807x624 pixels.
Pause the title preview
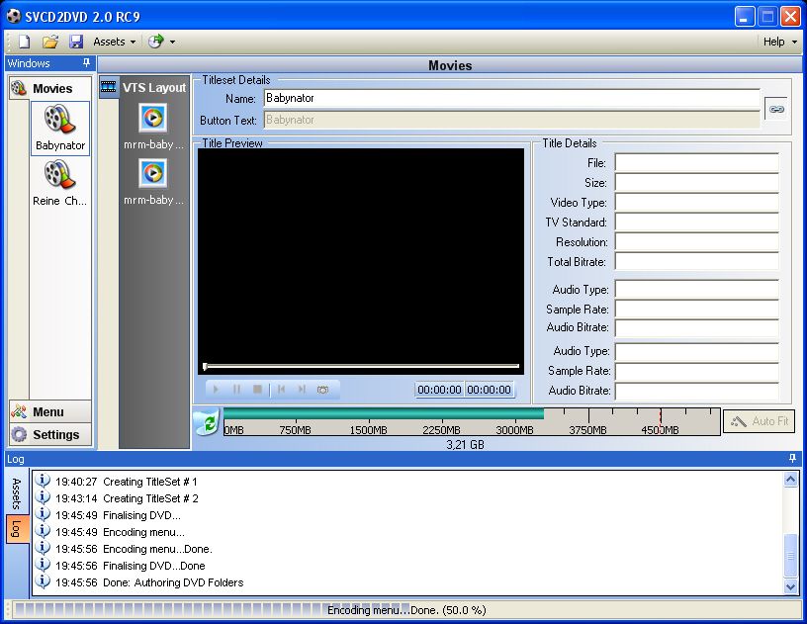pyautogui.click(x=236, y=390)
